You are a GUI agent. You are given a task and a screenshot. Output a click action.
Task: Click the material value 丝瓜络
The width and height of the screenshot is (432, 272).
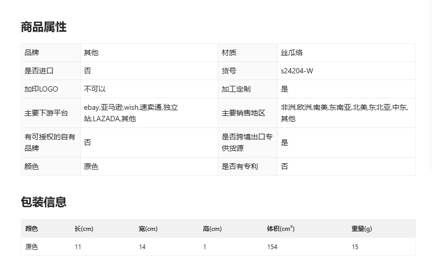pos(292,53)
